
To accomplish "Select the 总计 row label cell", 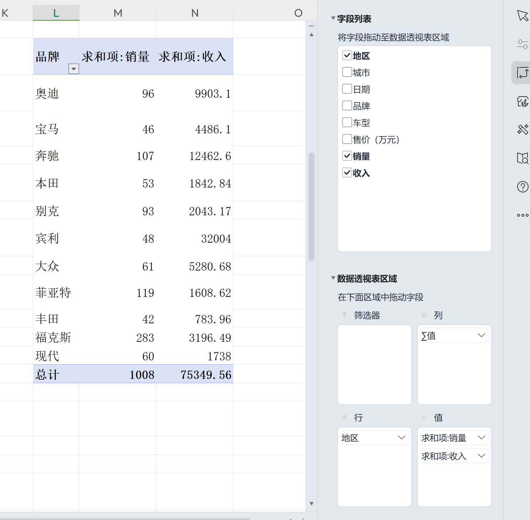I will pyautogui.click(x=56, y=374).
